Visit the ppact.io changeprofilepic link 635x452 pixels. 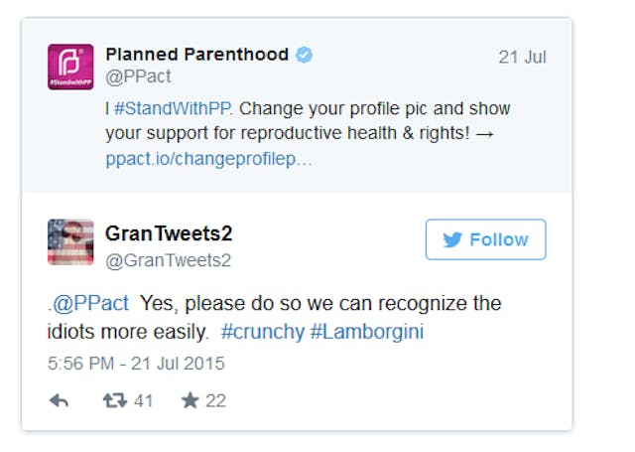point(208,159)
